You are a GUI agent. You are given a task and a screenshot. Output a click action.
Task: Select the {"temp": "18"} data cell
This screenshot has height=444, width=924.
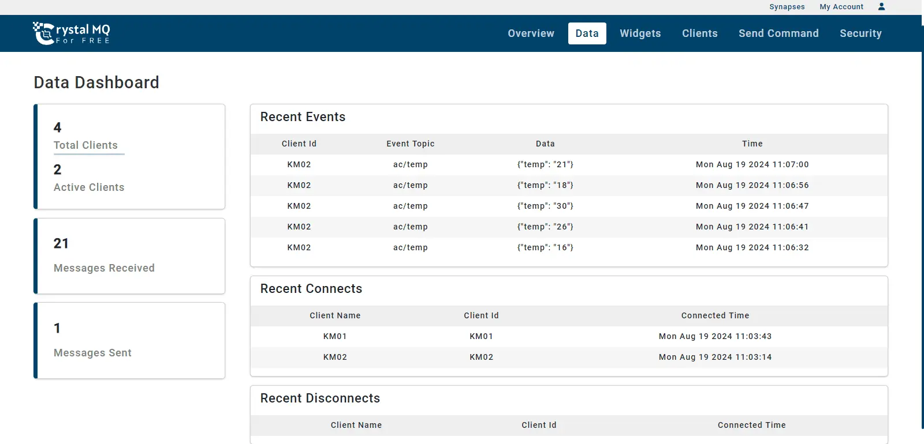(x=545, y=185)
